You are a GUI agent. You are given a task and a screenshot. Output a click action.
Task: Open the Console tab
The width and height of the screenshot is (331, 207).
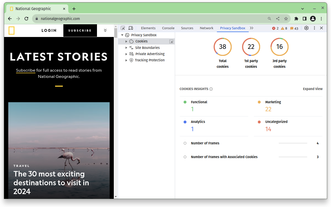point(168,28)
